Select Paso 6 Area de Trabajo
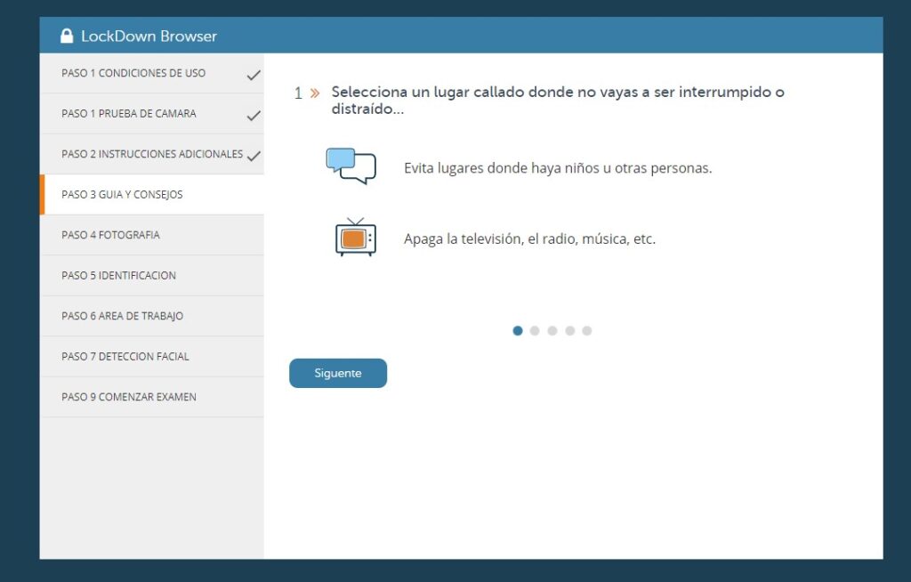The image size is (911, 582). (x=122, y=316)
